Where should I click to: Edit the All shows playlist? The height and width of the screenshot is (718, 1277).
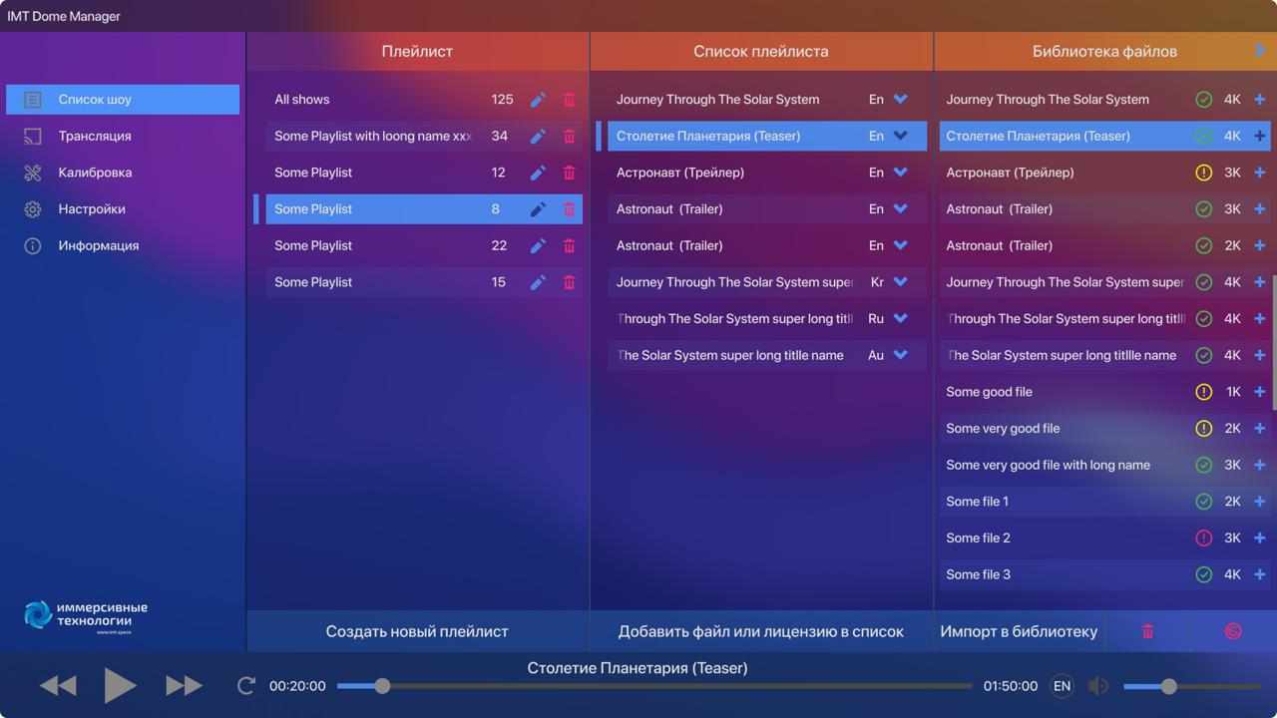(x=538, y=100)
